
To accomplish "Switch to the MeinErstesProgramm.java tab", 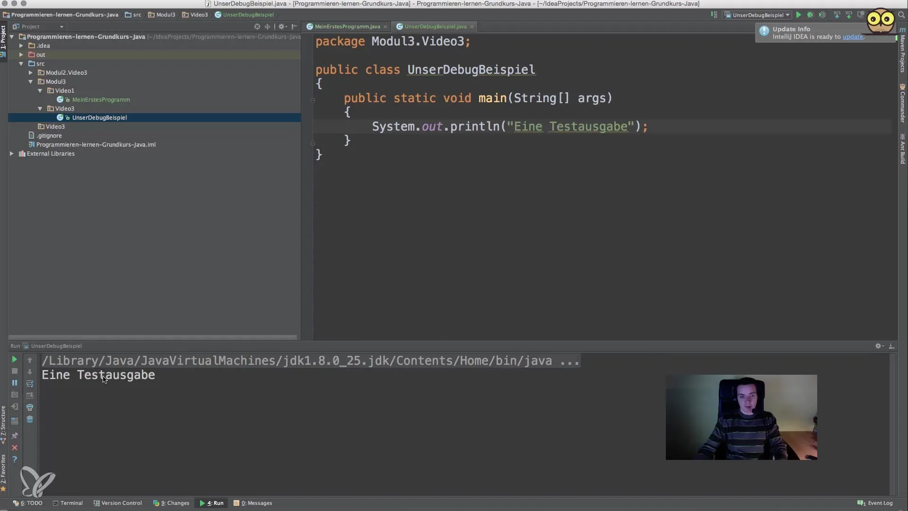I will pos(347,26).
